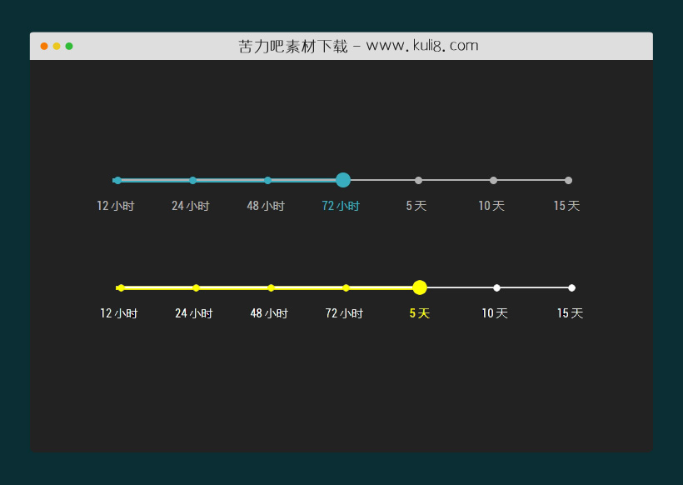Select the 24小时 point on the yellow slider
Image resolution: width=683 pixels, height=485 pixels.
tap(196, 287)
